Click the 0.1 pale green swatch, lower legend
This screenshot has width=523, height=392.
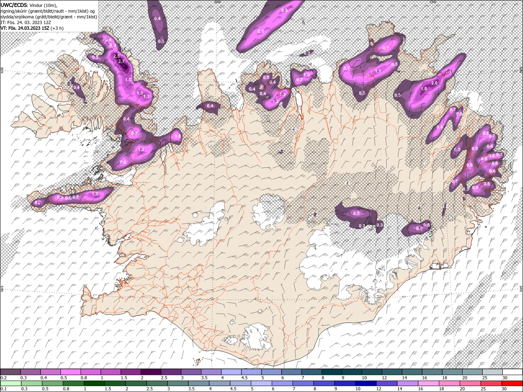11,383
